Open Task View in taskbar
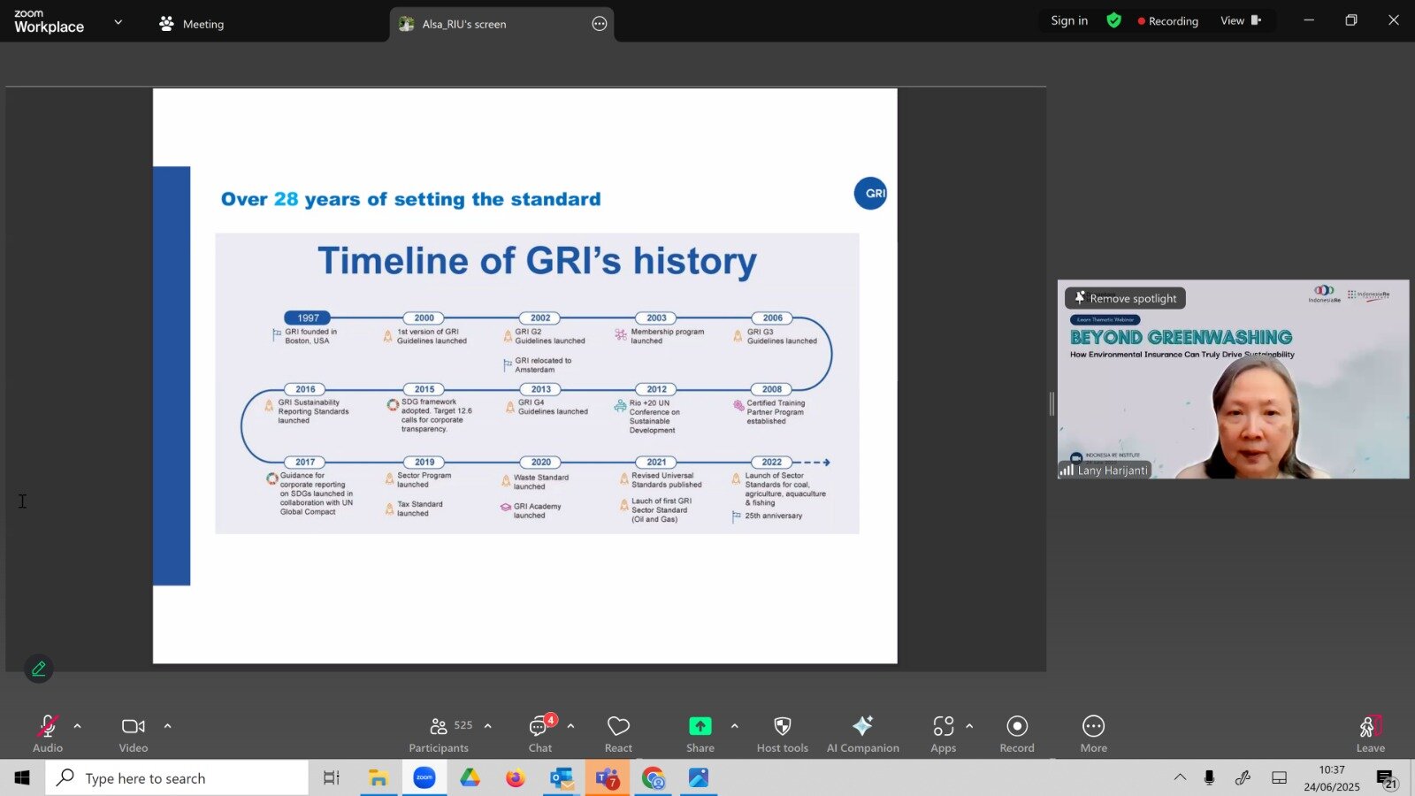1415x796 pixels. click(332, 777)
